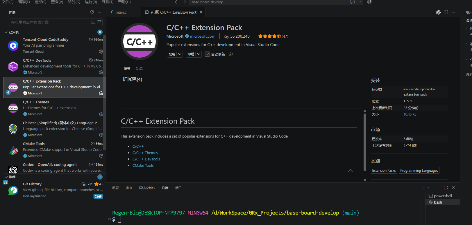
Task: Open the chat icon in title bar
Action: click(353, 2)
